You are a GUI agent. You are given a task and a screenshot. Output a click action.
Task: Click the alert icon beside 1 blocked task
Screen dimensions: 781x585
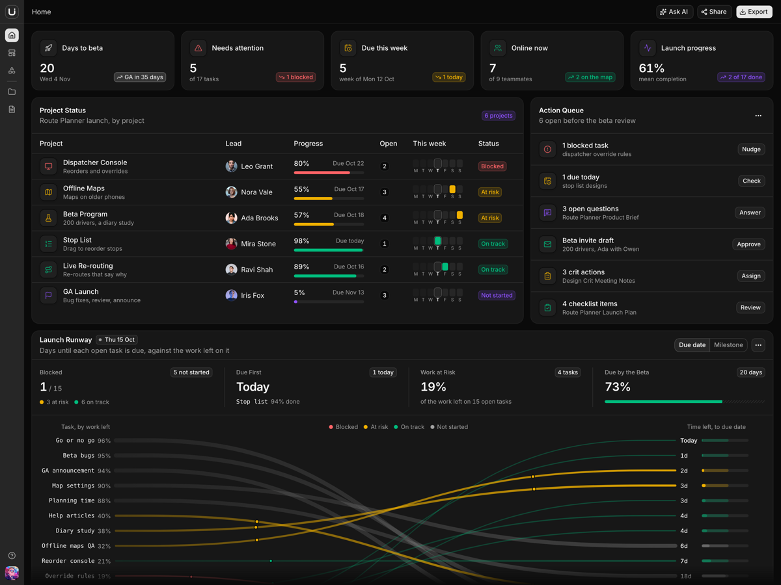pos(547,149)
